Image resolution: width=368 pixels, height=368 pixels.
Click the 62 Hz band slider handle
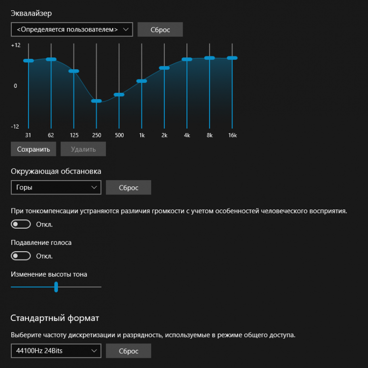click(x=51, y=59)
